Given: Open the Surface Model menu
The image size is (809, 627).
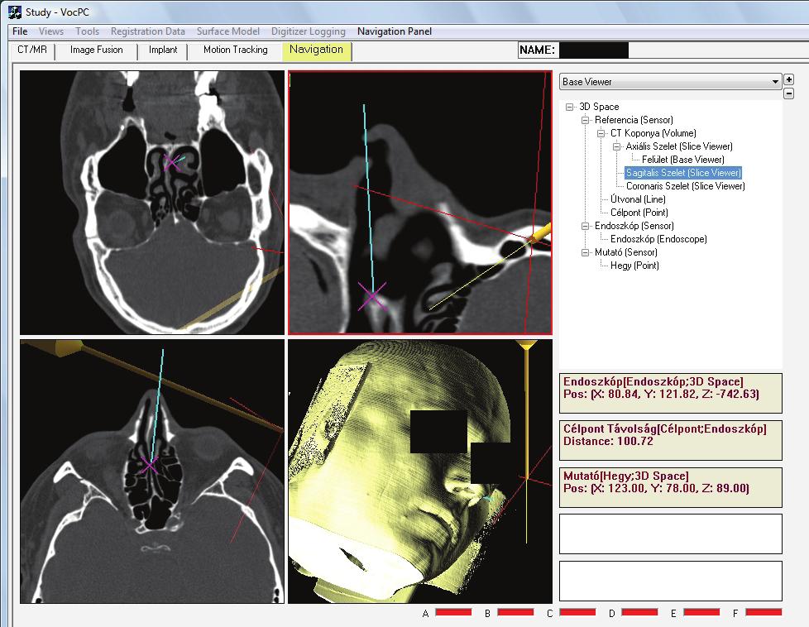Looking at the screenshot, I should tap(228, 31).
